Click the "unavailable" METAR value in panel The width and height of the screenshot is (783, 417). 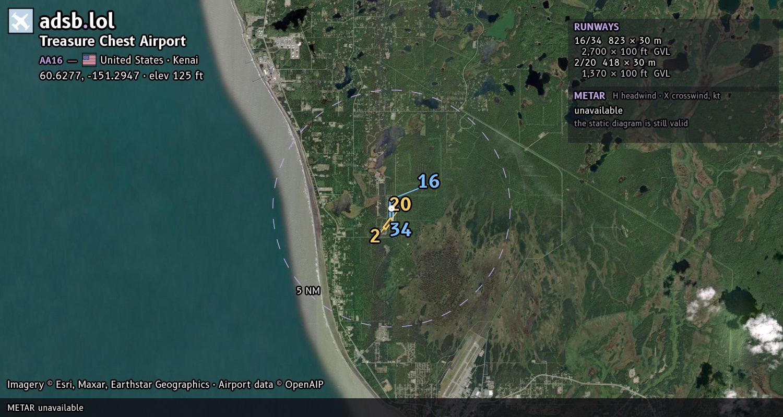(x=598, y=111)
